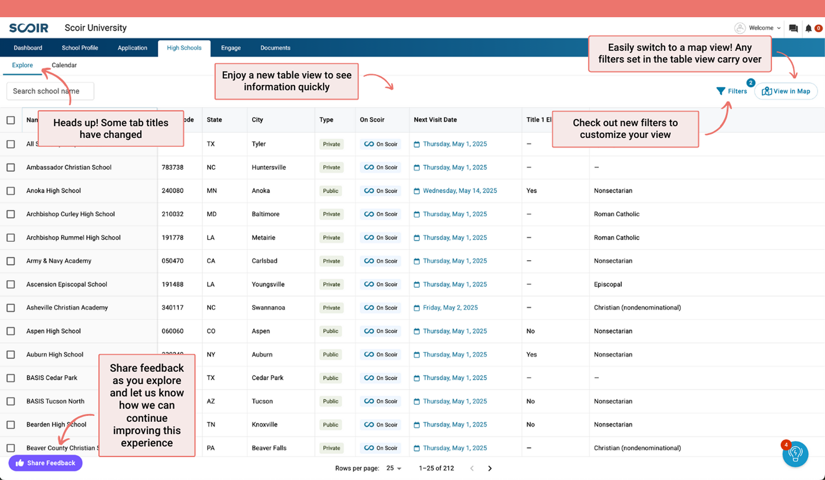The width and height of the screenshot is (825, 480).
Task: Open Friday, May 2, 2025 visit link
Action: point(450,307)
